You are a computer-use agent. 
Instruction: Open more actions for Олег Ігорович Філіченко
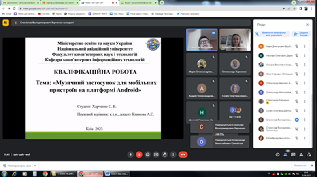pyautogui.click(x=304, y=74)
